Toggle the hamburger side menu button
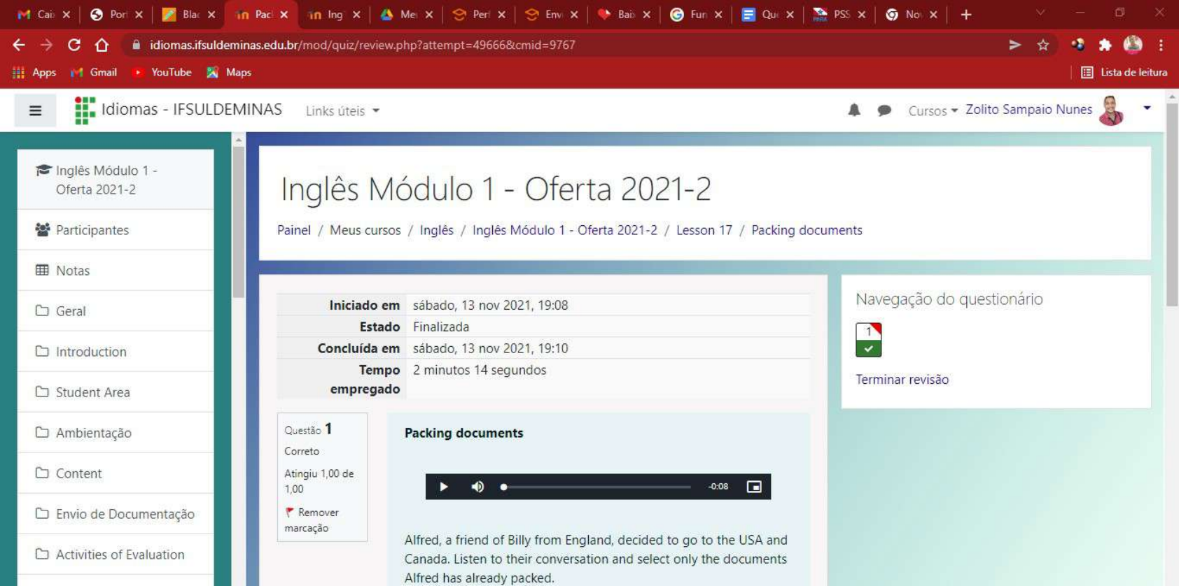The image size is (1179, 586). pyautogui.click(x=35, y=110)
